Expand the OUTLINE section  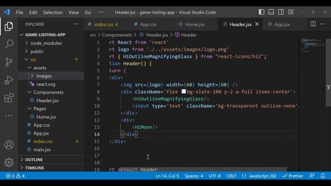click(x=34, y=160)
